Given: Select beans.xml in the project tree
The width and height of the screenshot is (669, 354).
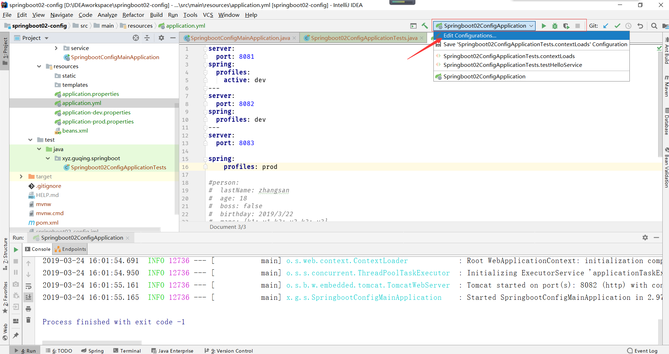Looking at the screenshot, I should tap(75, 131).
